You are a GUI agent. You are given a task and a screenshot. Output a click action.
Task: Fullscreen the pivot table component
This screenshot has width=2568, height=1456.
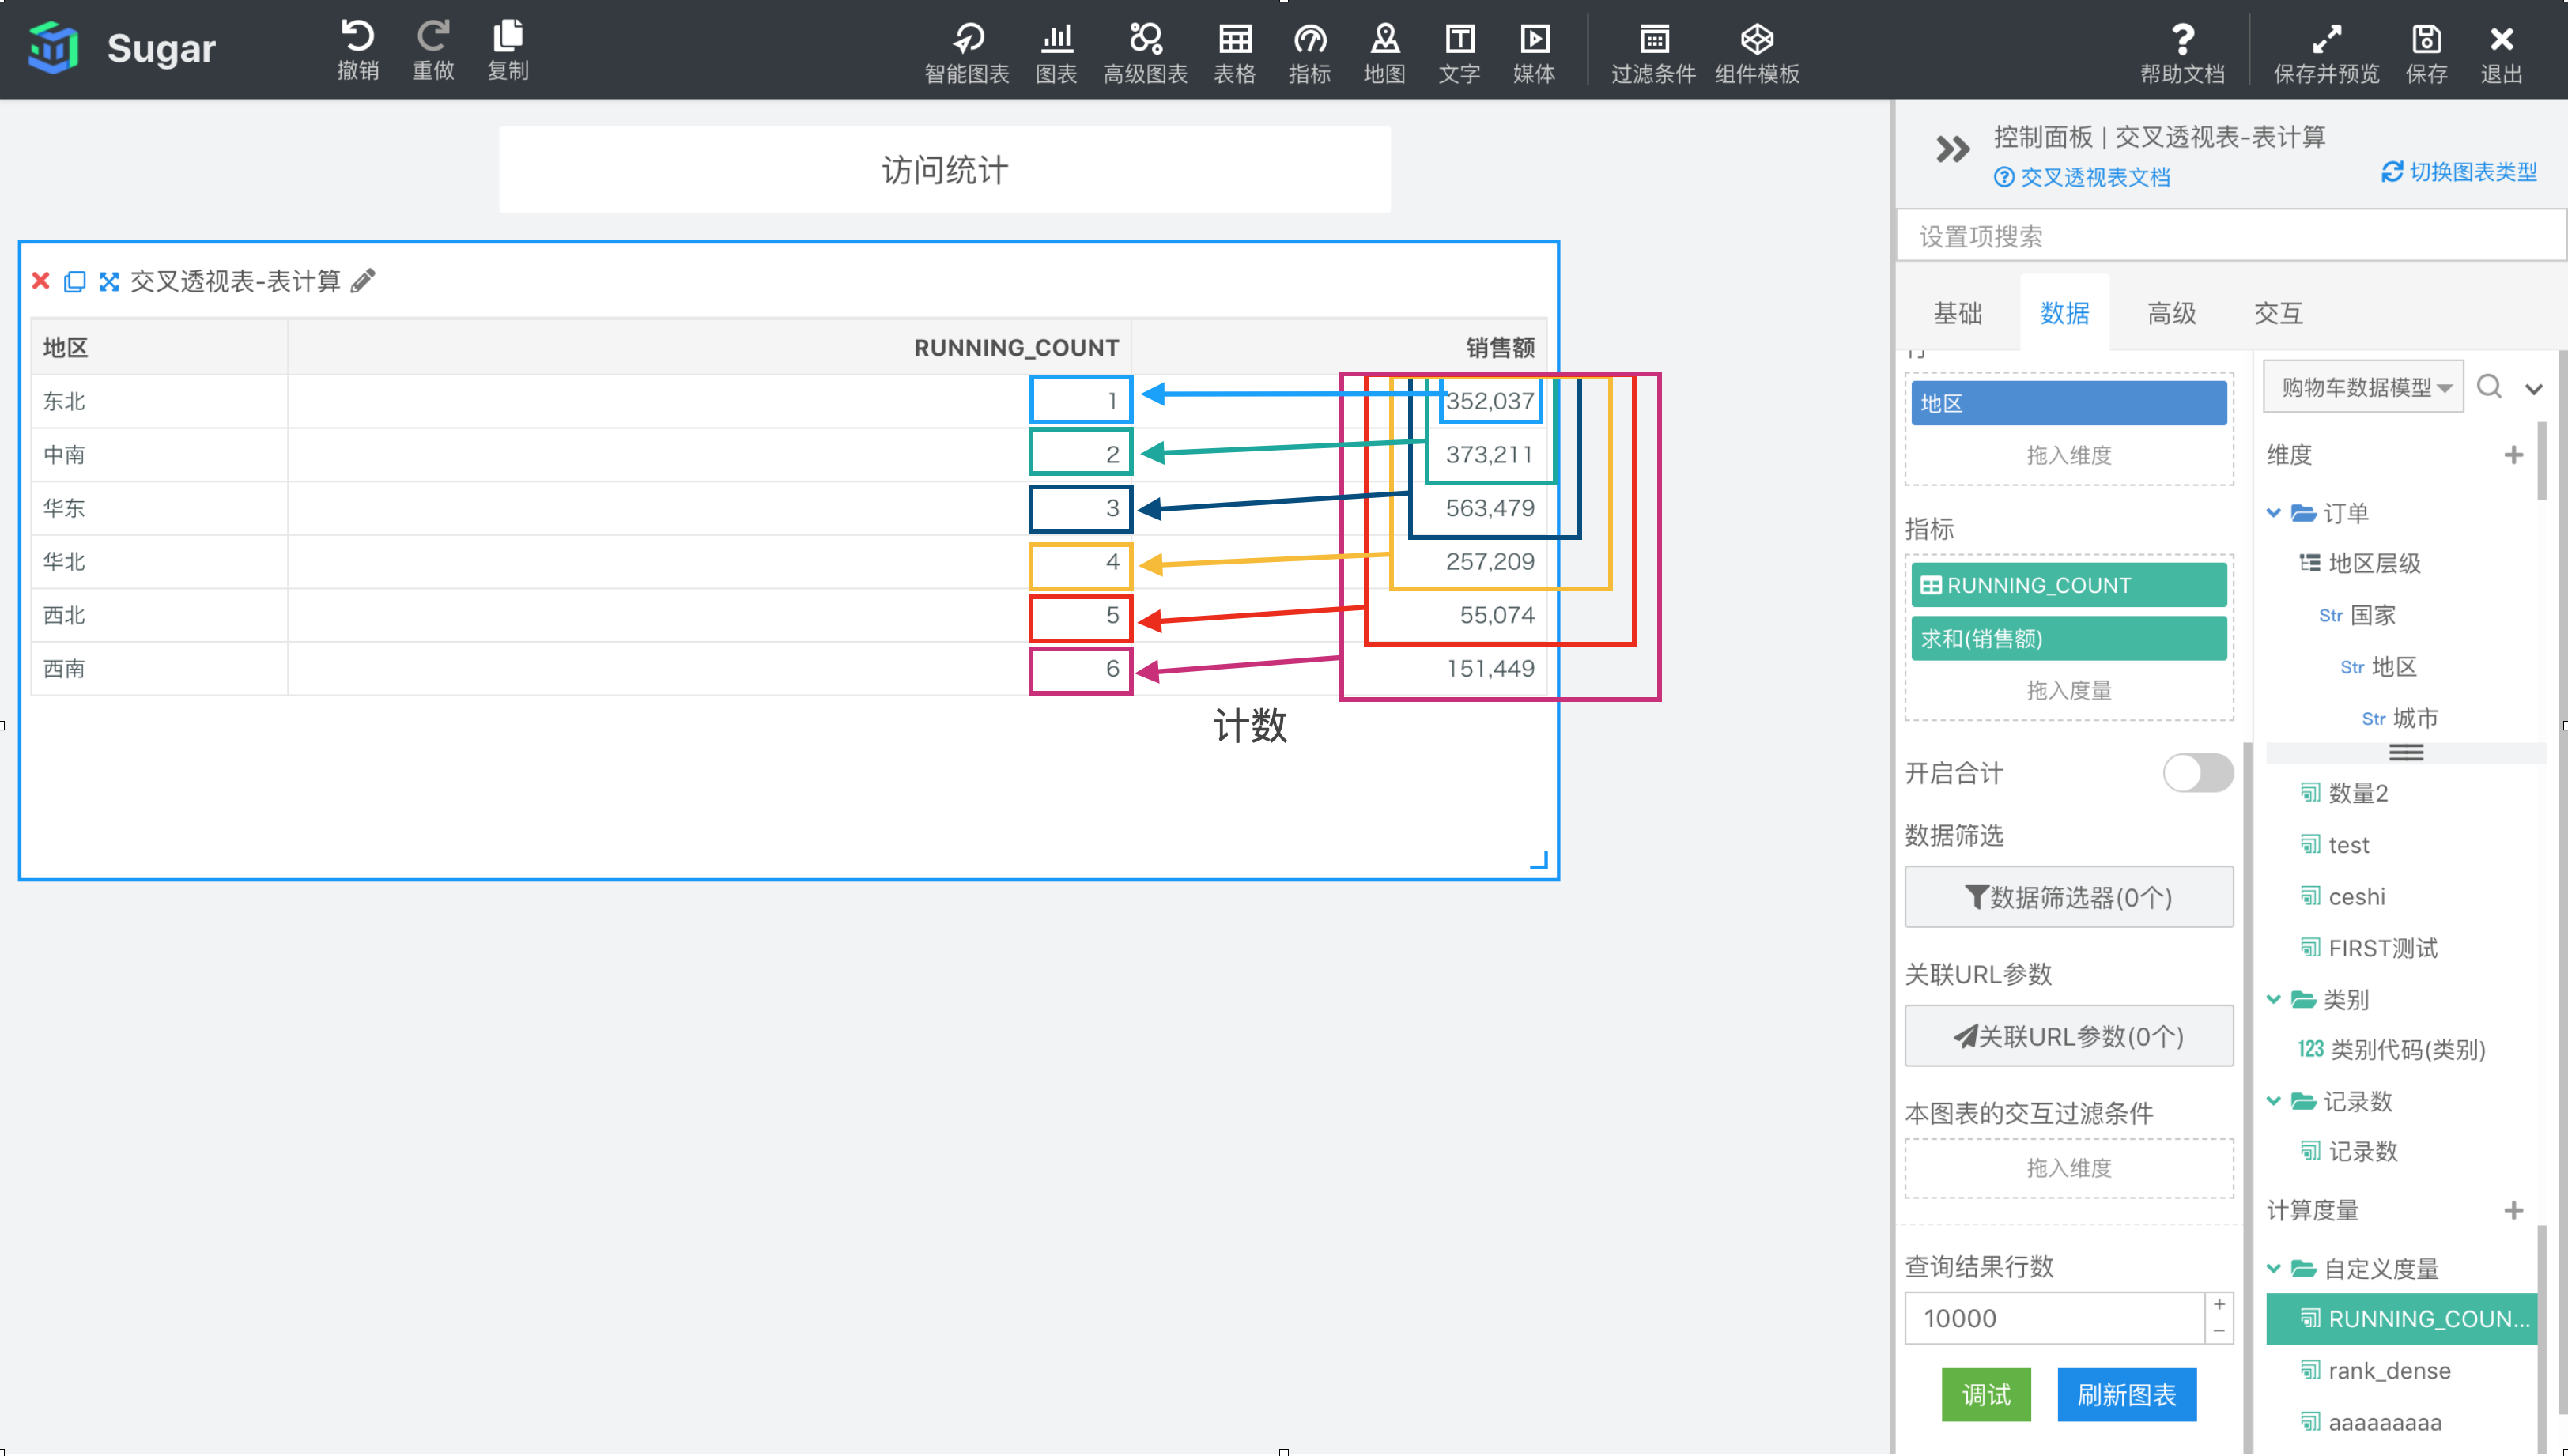pyautogui.click(x=109, y=282)
